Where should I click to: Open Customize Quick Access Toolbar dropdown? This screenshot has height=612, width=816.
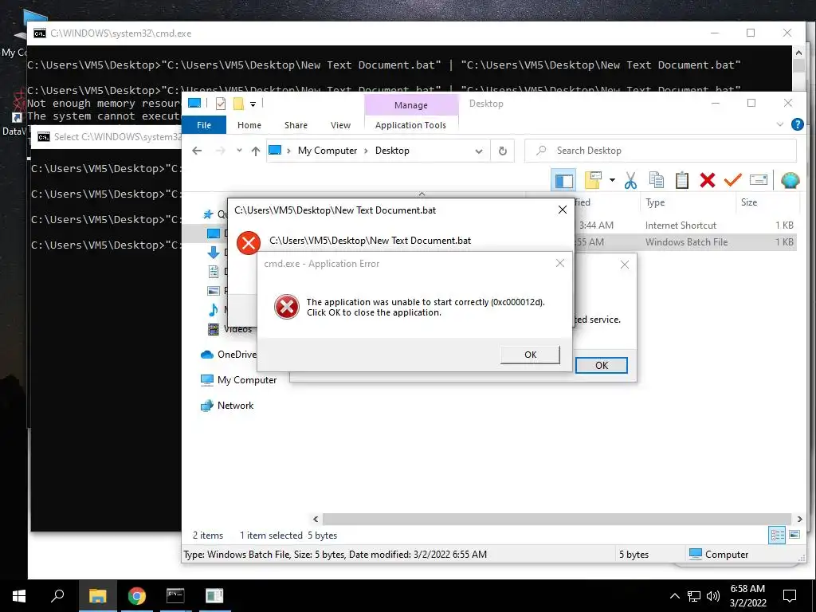click(253, 104)
